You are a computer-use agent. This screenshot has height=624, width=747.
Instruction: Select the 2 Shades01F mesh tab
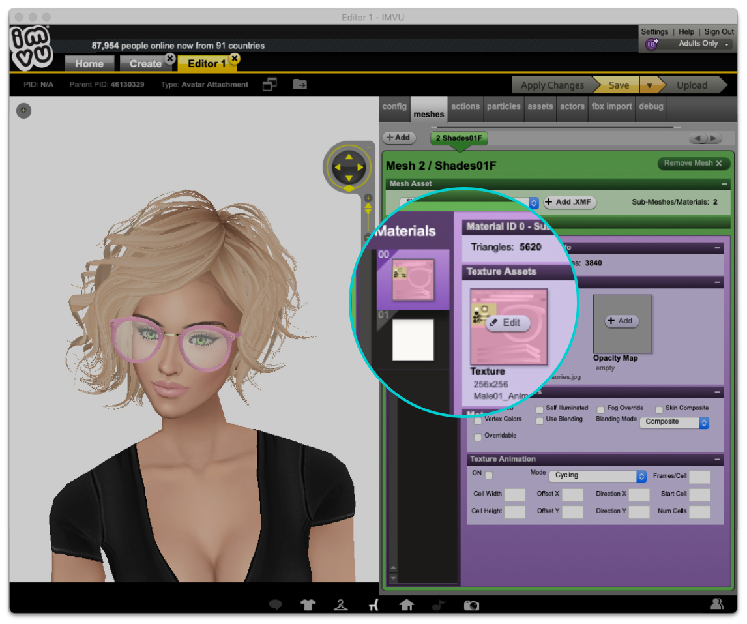459,138
